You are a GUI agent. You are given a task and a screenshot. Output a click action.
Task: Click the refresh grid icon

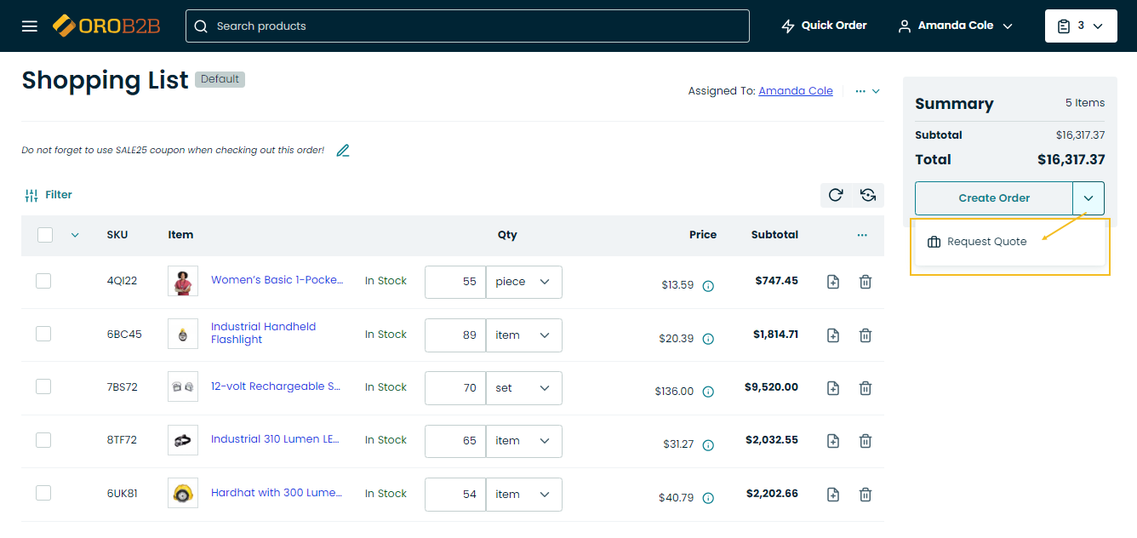coord(836,195)
